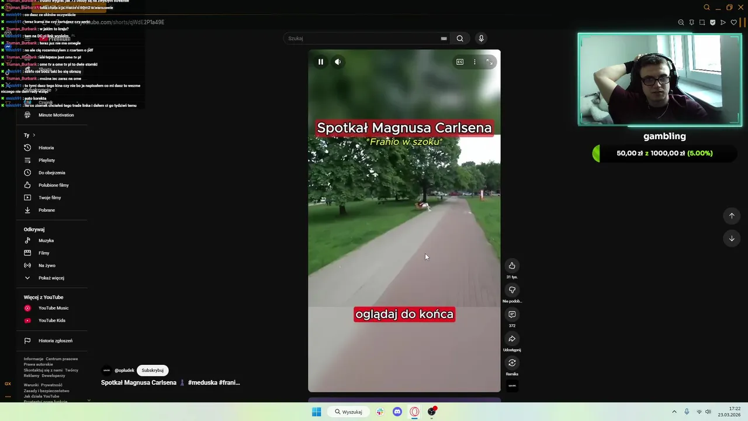Click the play-arrow icon in the address bar

coord(723,23)
